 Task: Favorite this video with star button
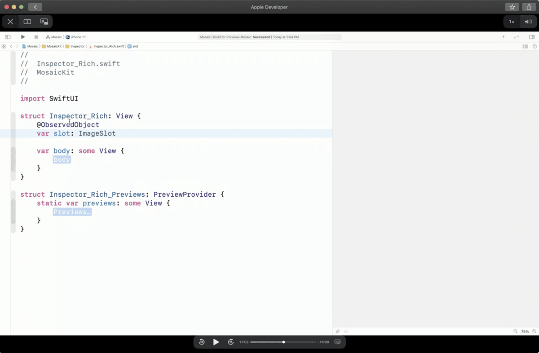click(512, 7)
